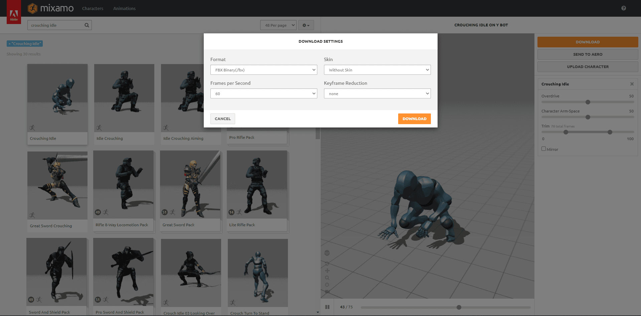Click the "CROUCHING IDLE ON Y BOT" title

click(481, 25)
